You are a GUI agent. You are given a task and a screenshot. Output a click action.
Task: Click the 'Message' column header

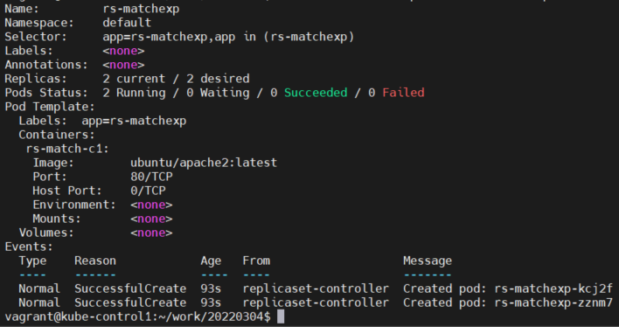[428, 261]
